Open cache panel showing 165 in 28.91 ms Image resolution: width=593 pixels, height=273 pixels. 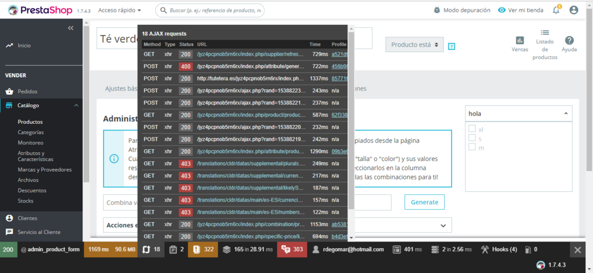point(248,249)
